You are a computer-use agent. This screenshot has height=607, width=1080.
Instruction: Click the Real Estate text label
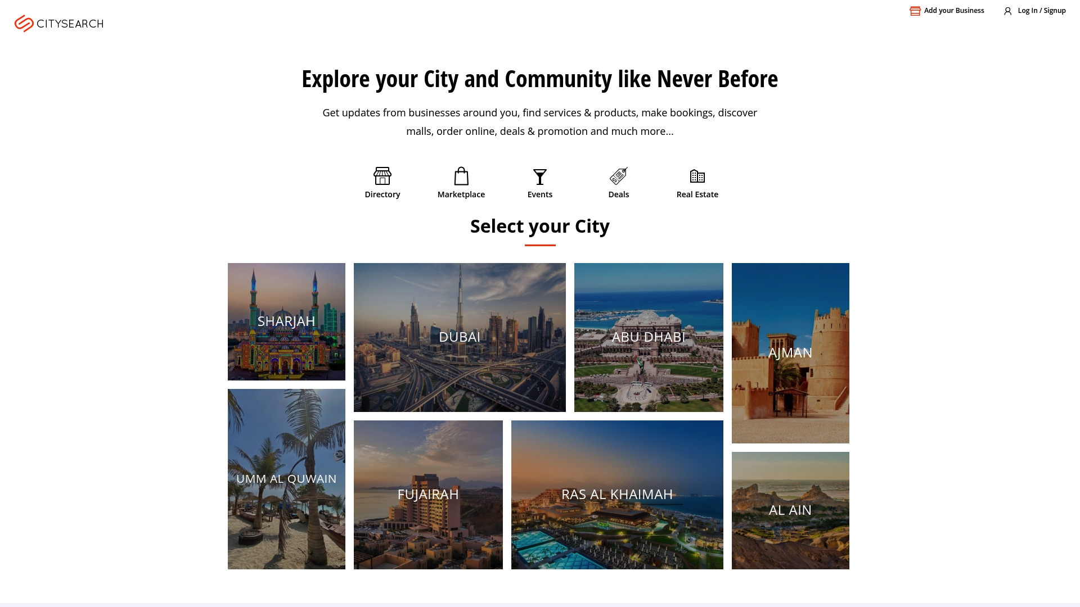(697, 194)
